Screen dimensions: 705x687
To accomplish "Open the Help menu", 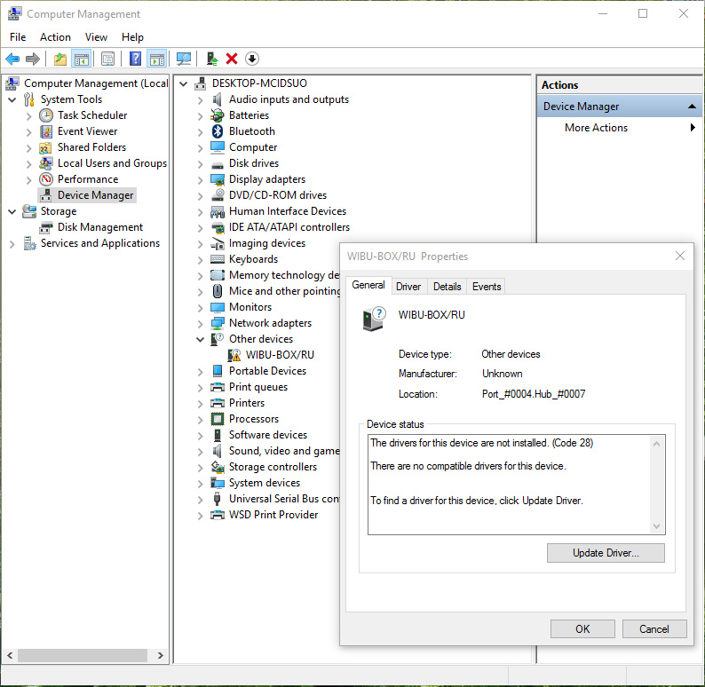I will tap(132, 37).
